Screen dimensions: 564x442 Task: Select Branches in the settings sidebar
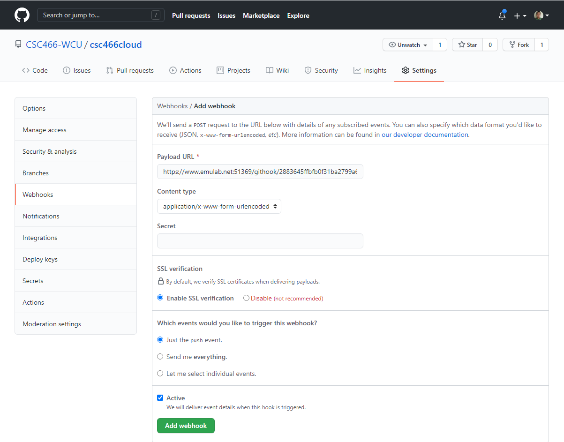click(x=36, y=173)
